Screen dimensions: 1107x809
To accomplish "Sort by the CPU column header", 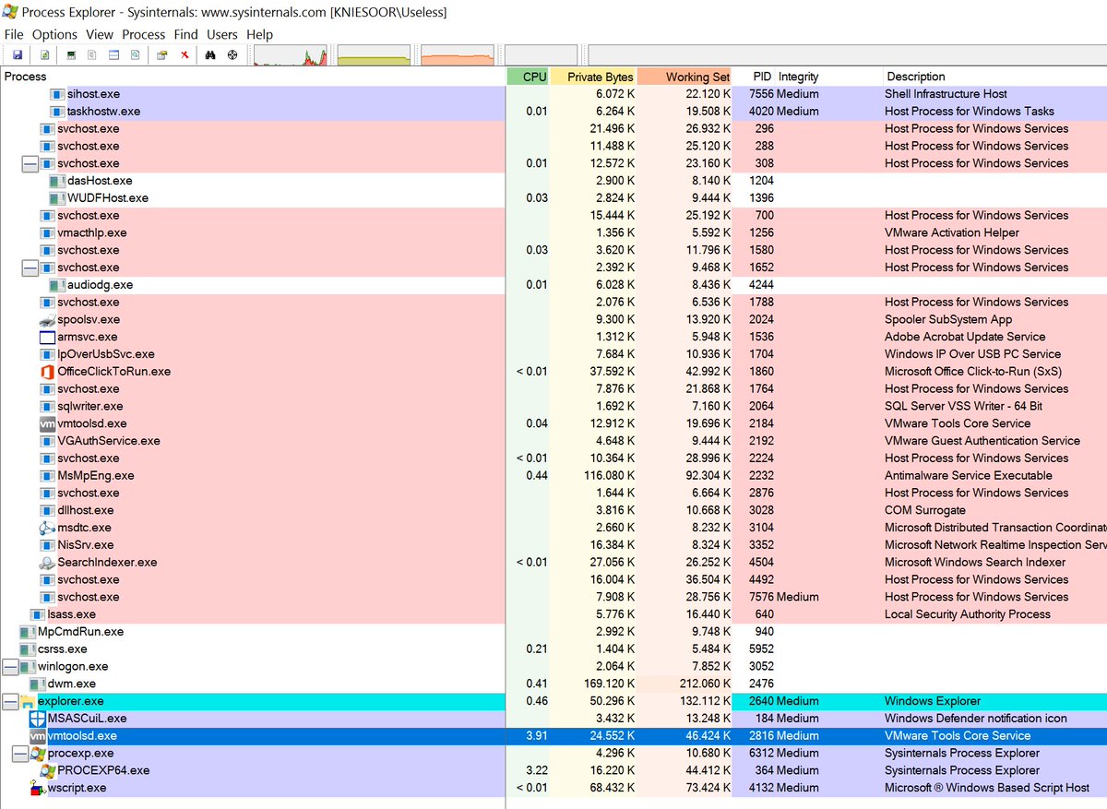I will (529, 77).
